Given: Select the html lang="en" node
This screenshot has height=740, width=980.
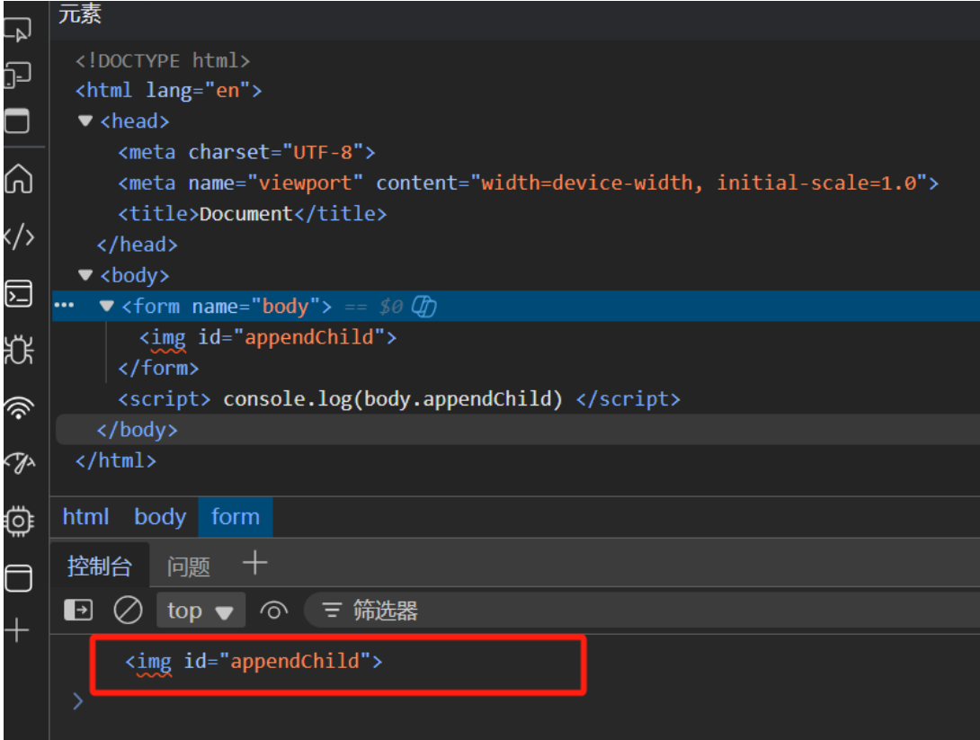Looking at the screenshot, I should 168,91.
